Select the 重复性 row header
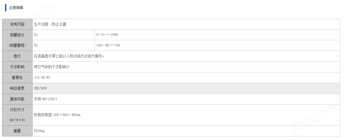This screenshot has width=344, height=140. coord(17,78)
